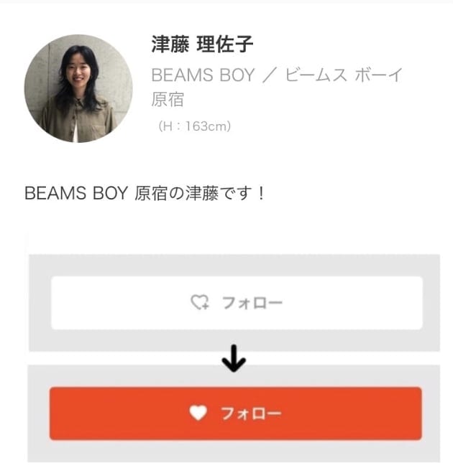Select white フォロー text in red button
This screenshot has height=468, width=453.
pos(251,413)
